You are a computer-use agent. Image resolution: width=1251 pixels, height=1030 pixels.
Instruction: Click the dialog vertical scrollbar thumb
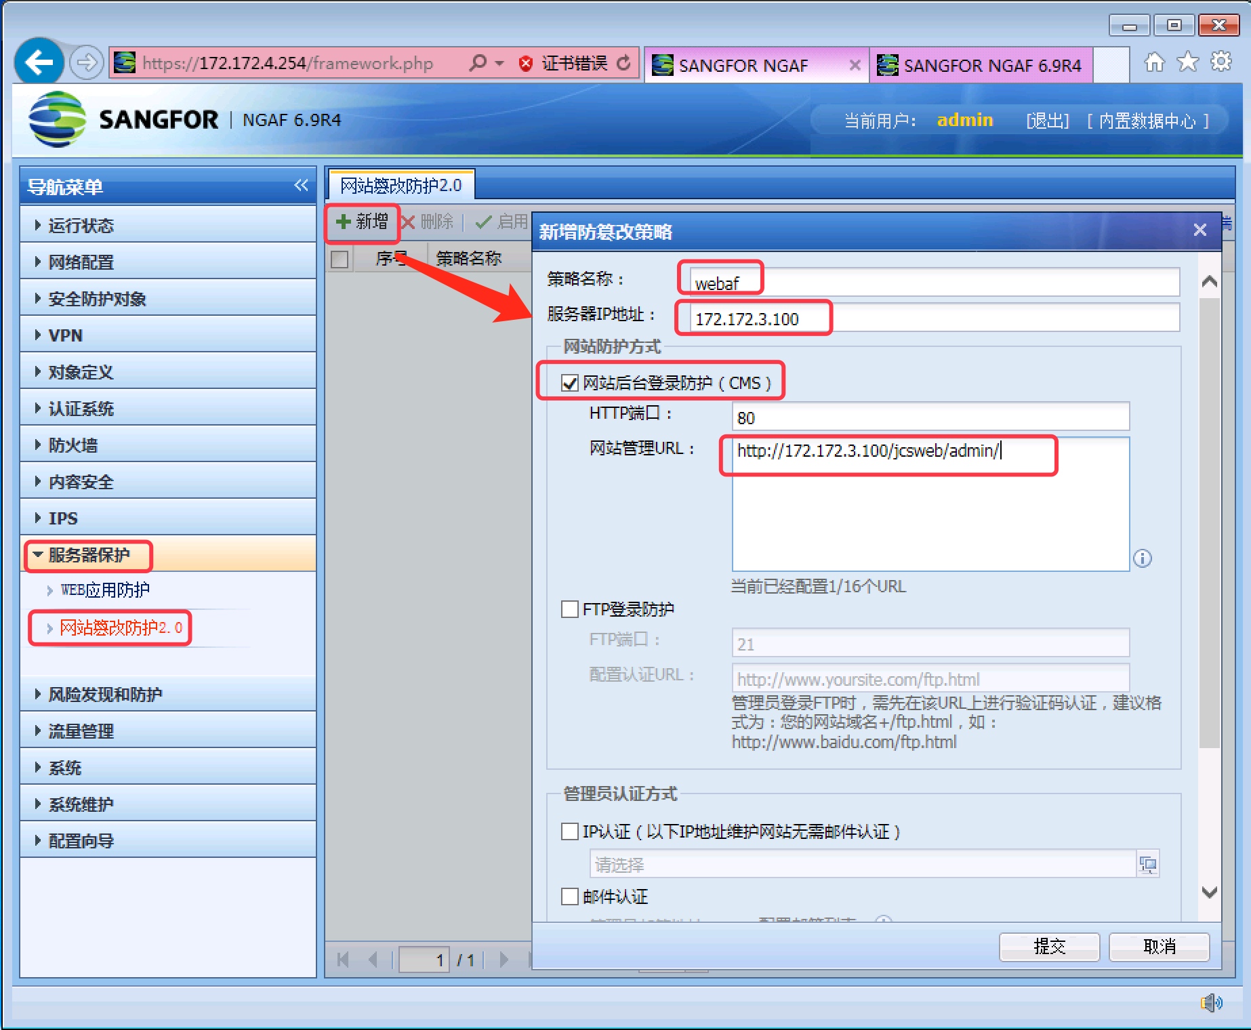pyautogui.click(x=1209, y=522)
